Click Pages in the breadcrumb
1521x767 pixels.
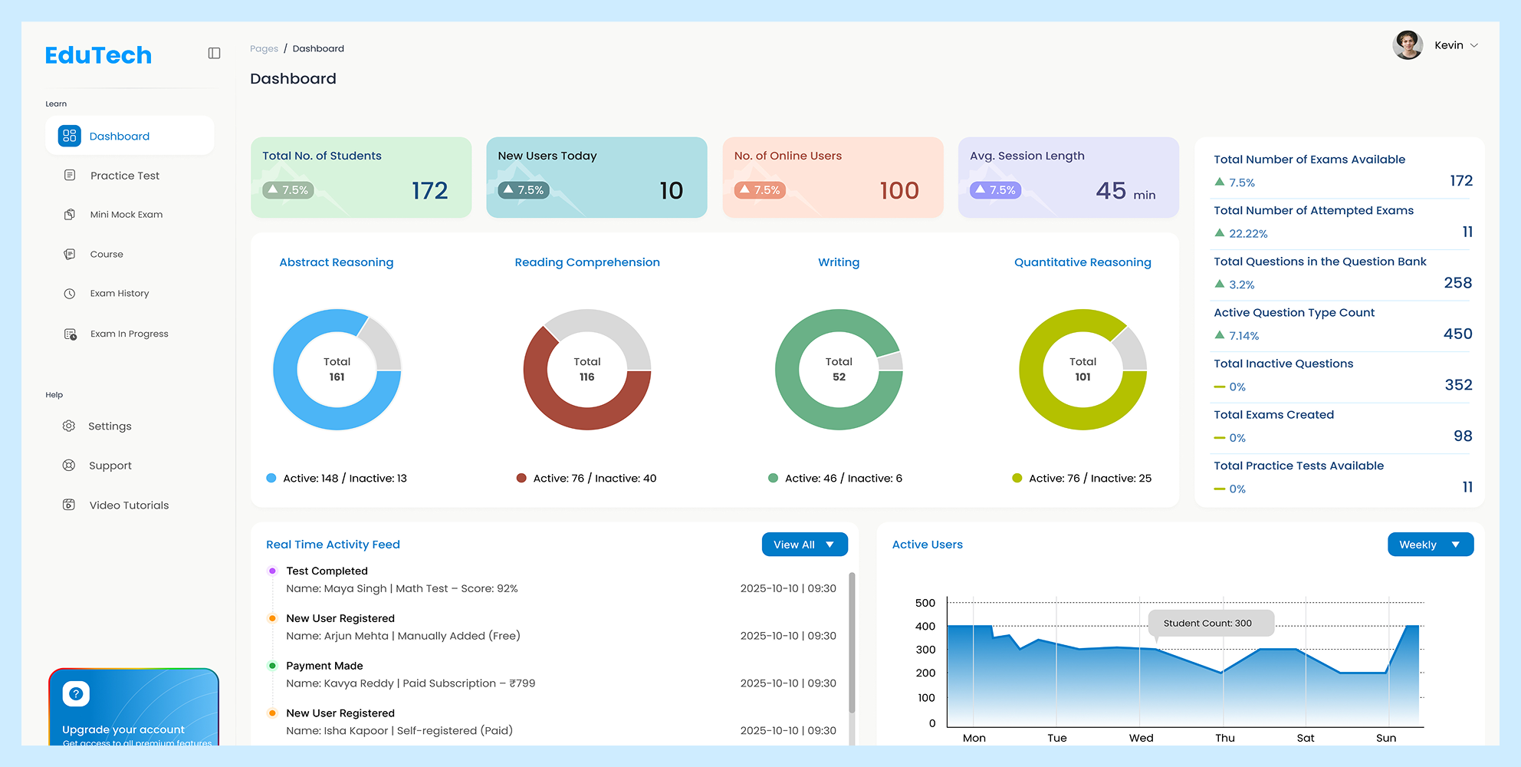tap(264, 48)
